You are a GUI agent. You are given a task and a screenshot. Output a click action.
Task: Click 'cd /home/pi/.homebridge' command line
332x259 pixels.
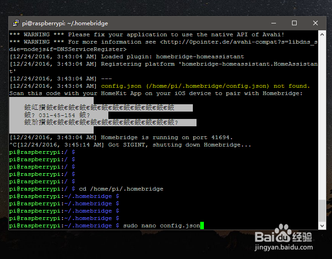coord(121,189)
